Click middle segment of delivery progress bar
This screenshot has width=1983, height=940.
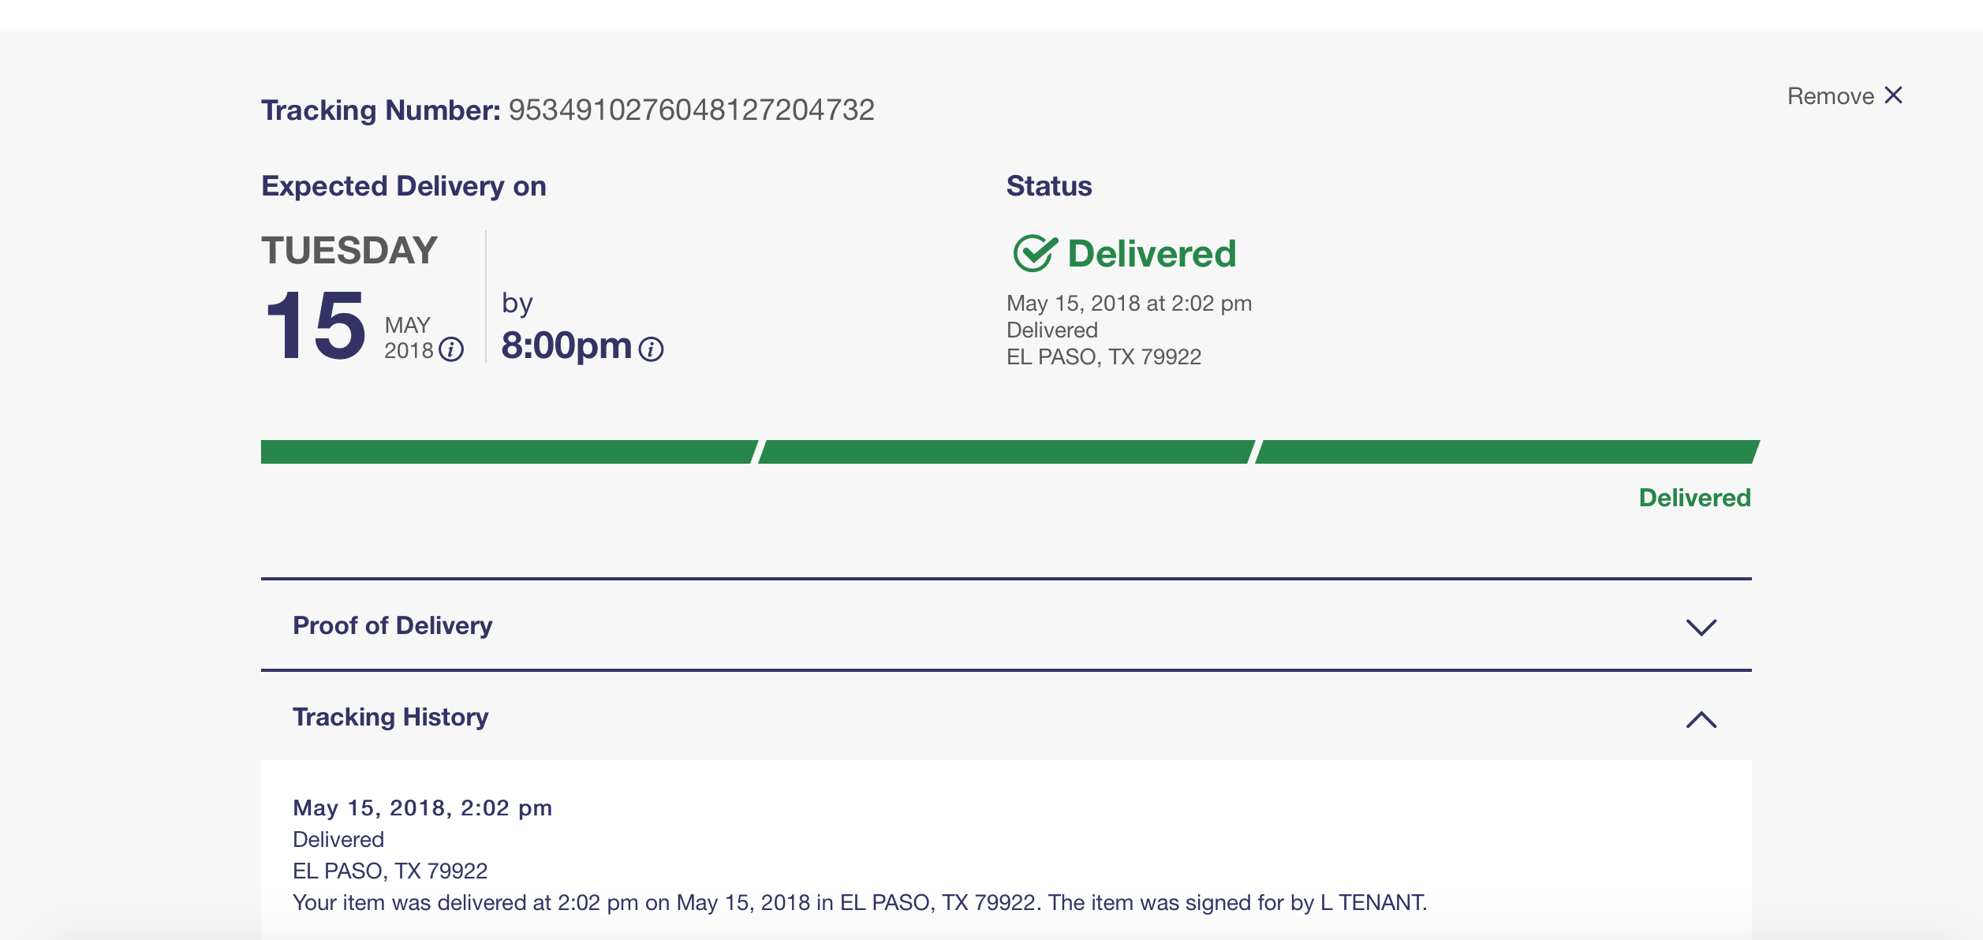1006,452
